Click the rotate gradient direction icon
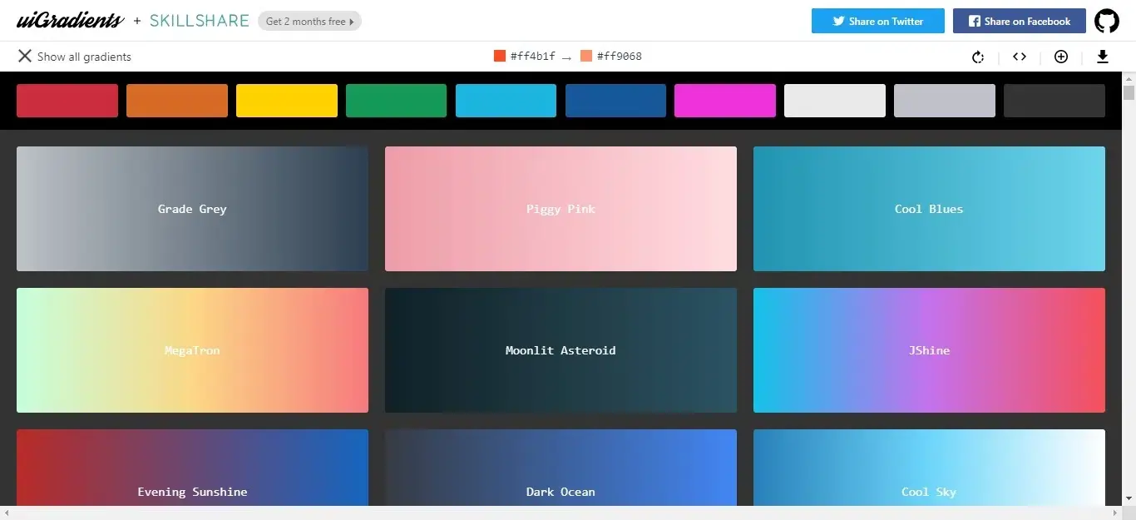Image resolution: width=1136 pixels, height=520 pixels. [x=978, y=57]
